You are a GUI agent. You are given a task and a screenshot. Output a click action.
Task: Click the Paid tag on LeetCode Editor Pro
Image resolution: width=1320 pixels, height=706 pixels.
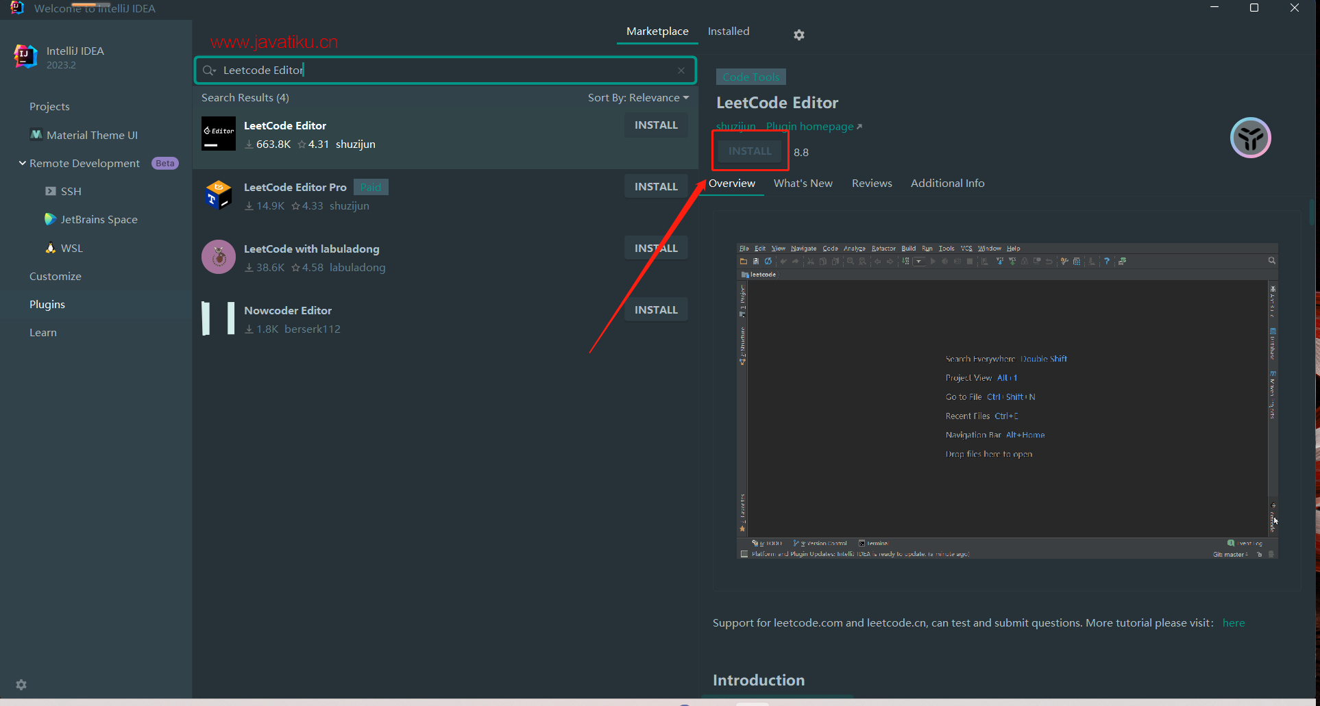[371, 188]
